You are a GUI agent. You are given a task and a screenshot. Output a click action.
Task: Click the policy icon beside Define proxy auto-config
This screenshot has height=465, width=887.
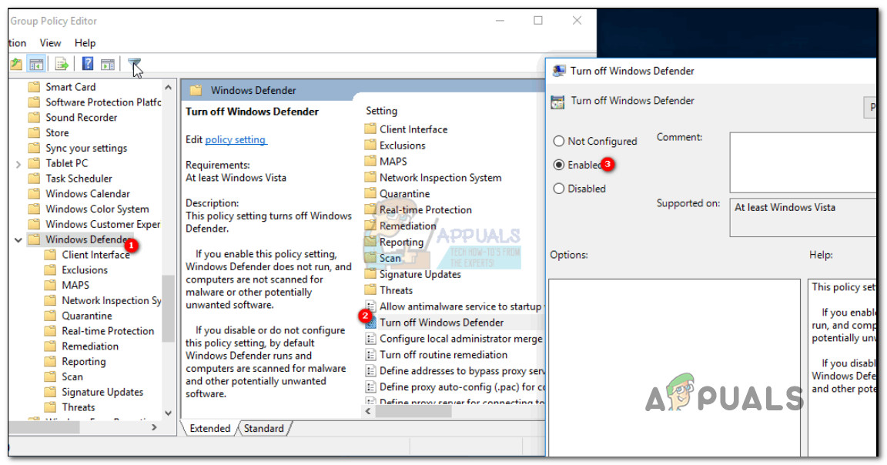[x=370, y=387]
